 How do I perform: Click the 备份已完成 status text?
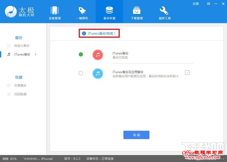120,58
